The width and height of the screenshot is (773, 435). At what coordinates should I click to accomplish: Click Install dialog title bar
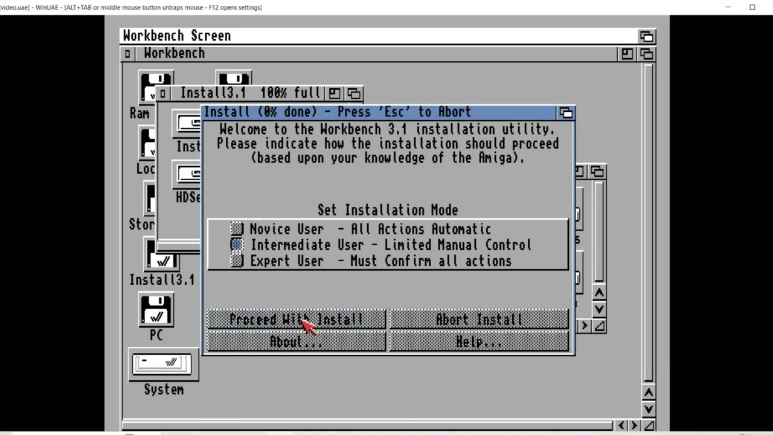(379, 112)
